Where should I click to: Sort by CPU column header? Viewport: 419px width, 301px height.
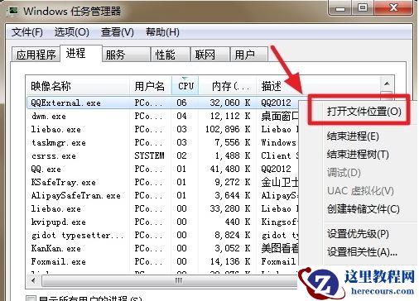click(185, 86)
